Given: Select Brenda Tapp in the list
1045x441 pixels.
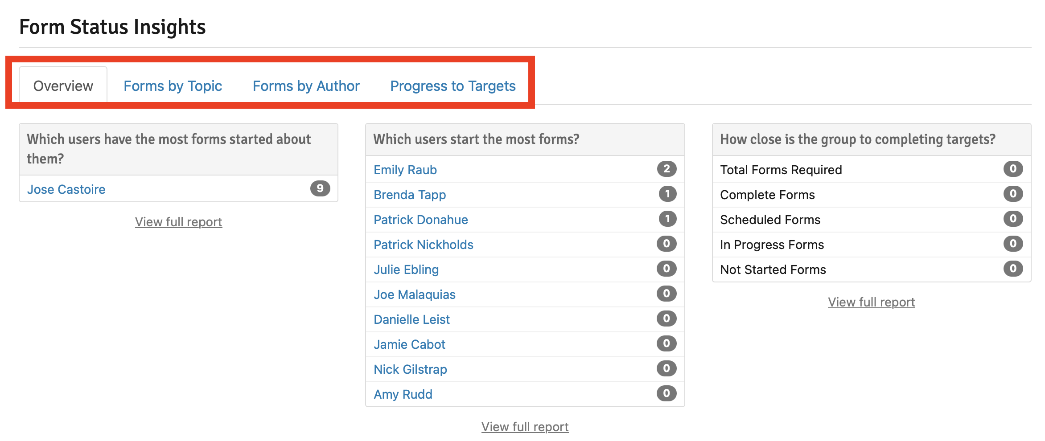Looking at the screenshot, I should coord(409,195).
